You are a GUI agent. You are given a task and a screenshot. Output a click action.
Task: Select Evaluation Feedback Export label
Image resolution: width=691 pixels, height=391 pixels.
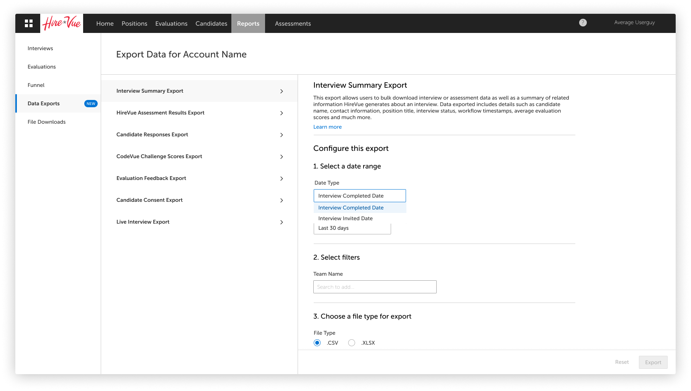tap(151, 178)
